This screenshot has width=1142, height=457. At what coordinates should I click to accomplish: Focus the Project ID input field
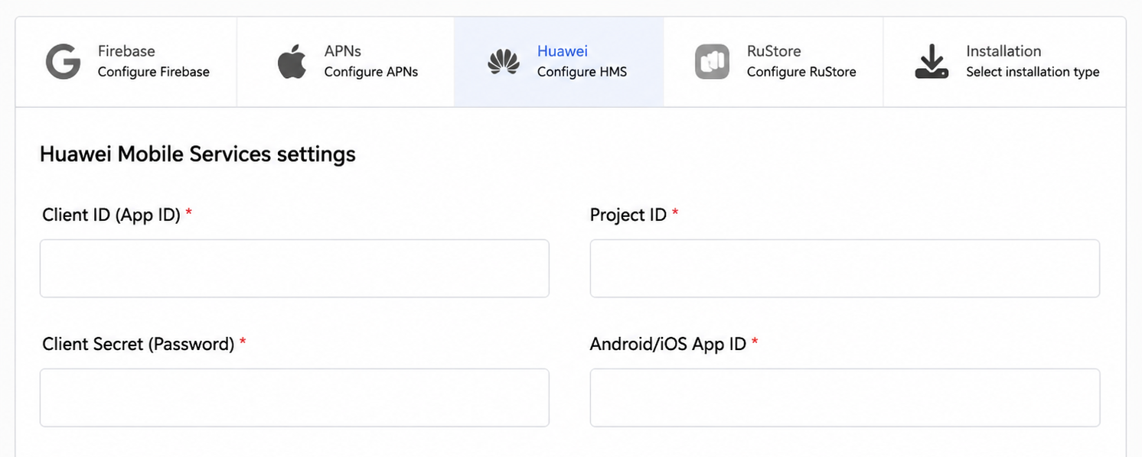(x=845, y=268)
